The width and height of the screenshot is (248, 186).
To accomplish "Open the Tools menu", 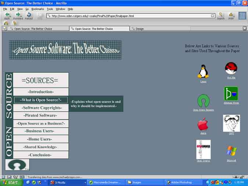I will 50,9.
